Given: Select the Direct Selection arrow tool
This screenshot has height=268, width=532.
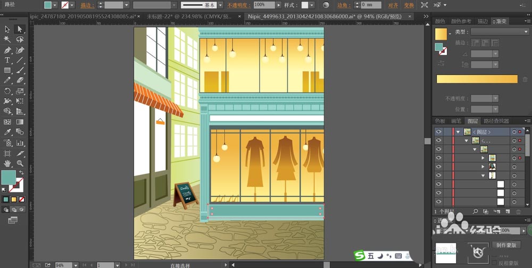Looking at the screenshot, I should [x=20, y=29].
